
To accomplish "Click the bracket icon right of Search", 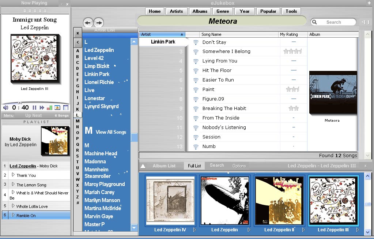I will point(366,22).
